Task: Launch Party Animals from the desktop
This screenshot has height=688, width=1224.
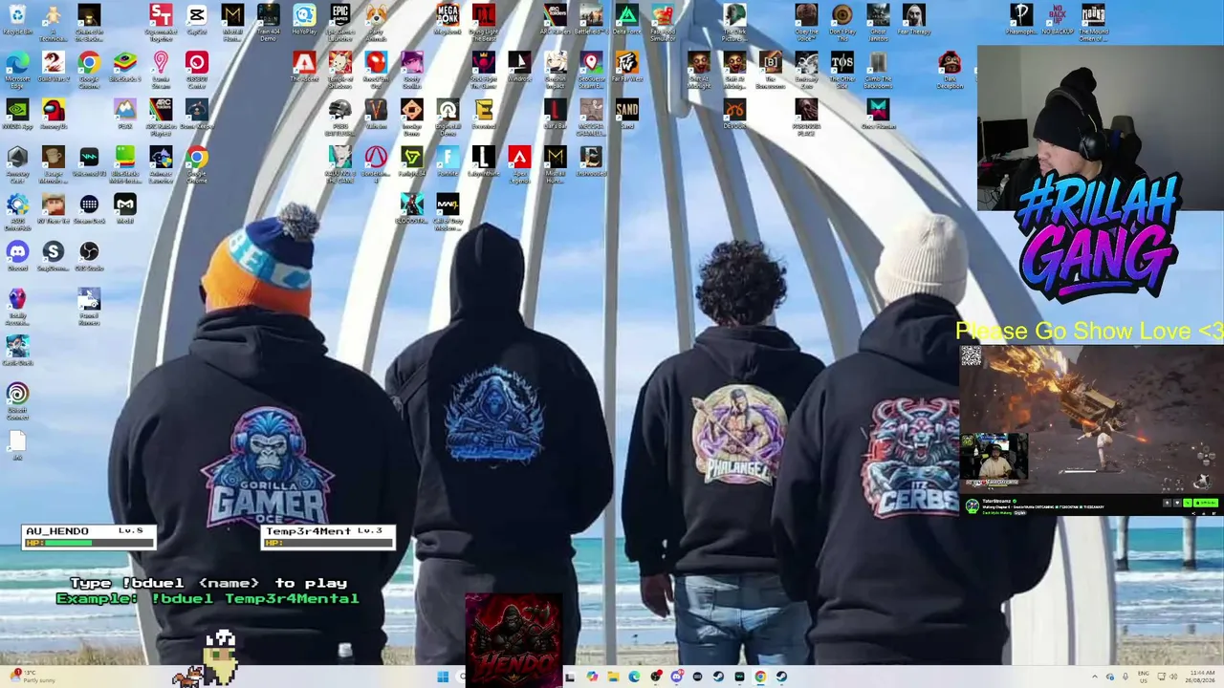Action: pos(376,23)
